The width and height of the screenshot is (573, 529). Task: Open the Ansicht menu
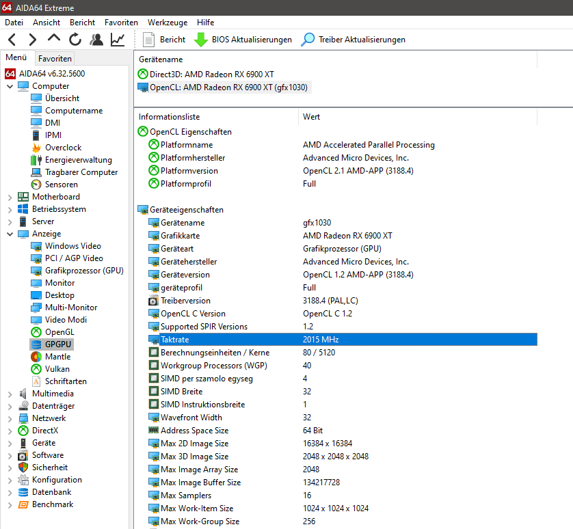[x=46, y=23]
